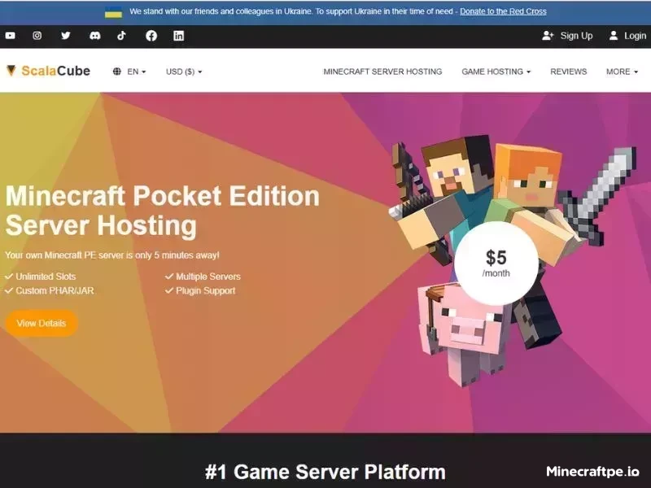651x488 pixels.
Task: Visit the Facebook page icon
Action: 151,36
